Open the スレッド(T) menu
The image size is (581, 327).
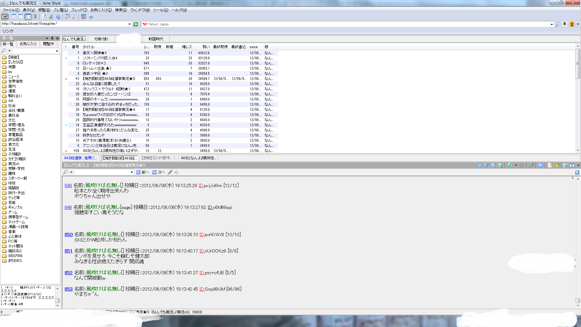point(79,10)
